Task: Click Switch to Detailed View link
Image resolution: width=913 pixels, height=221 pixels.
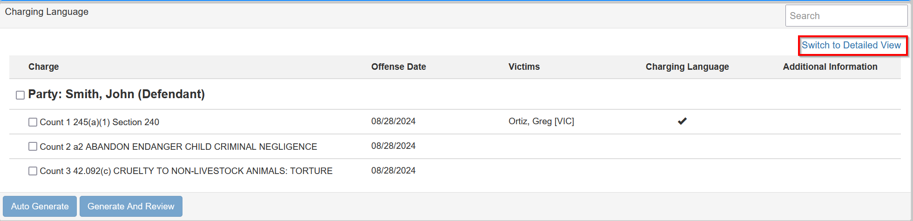Action: click(x=851, y=45)
